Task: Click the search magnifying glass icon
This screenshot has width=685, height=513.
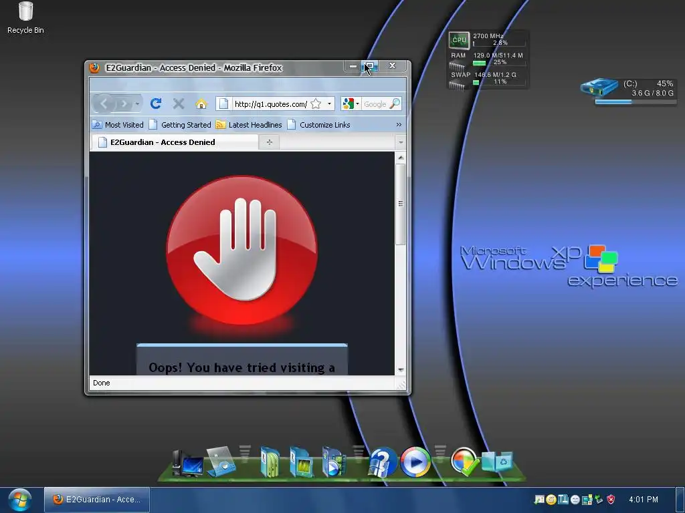Action: point(395,104)
